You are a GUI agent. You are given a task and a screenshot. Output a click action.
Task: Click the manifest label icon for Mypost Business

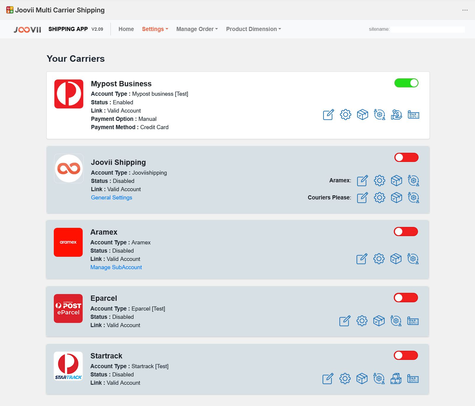[414, 114]
